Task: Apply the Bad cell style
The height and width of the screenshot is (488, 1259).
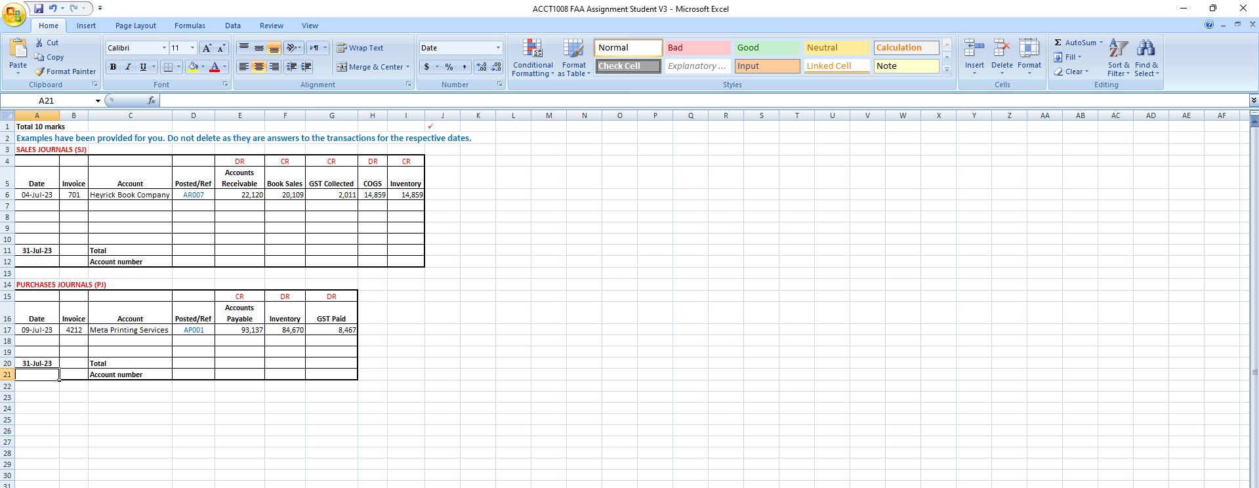Action: pos(697,48)
